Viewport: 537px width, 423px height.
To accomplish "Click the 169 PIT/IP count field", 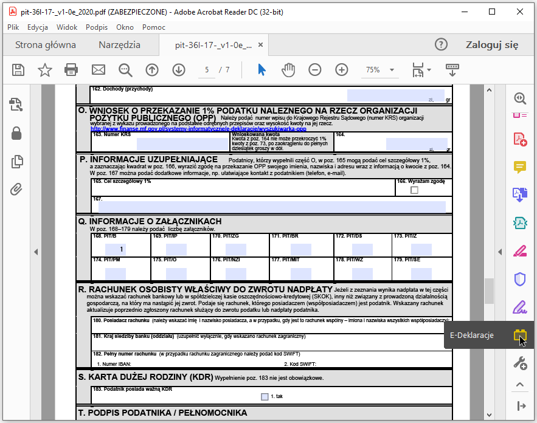I will pos(176,250).
